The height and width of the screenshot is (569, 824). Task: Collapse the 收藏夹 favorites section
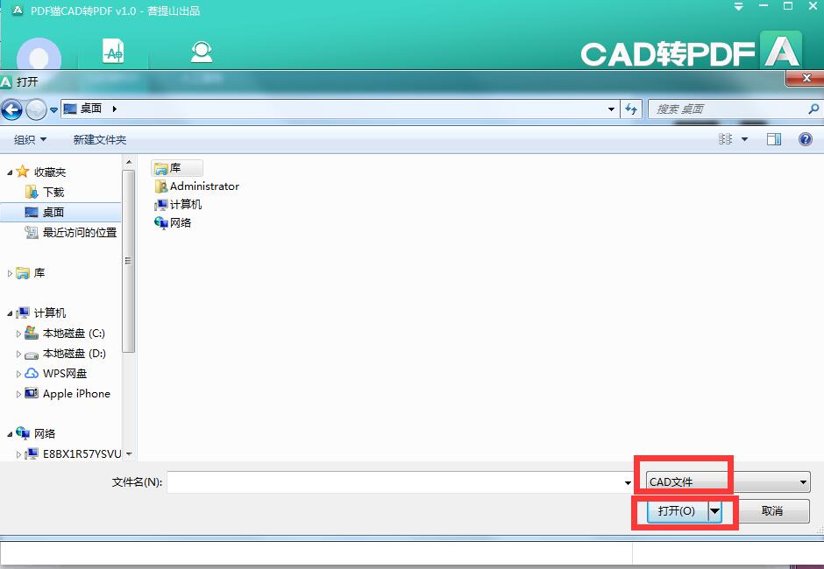11,172
